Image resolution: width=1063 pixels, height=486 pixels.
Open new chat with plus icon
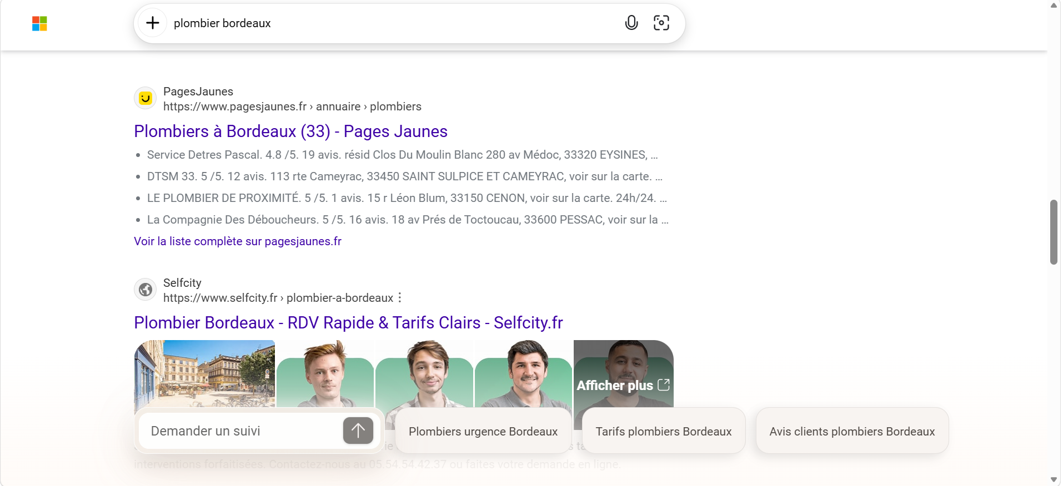(x=153, y=23)
